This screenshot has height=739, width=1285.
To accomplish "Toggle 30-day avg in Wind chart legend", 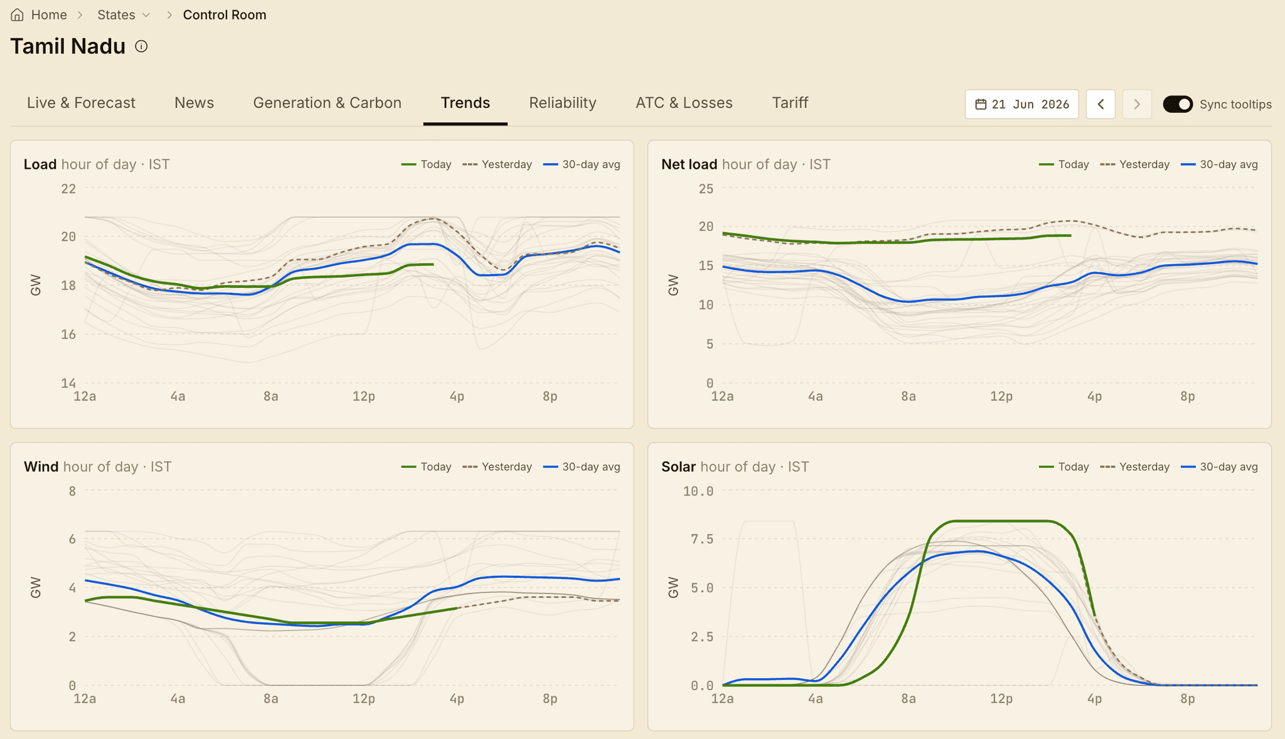I will click(582, 467).
